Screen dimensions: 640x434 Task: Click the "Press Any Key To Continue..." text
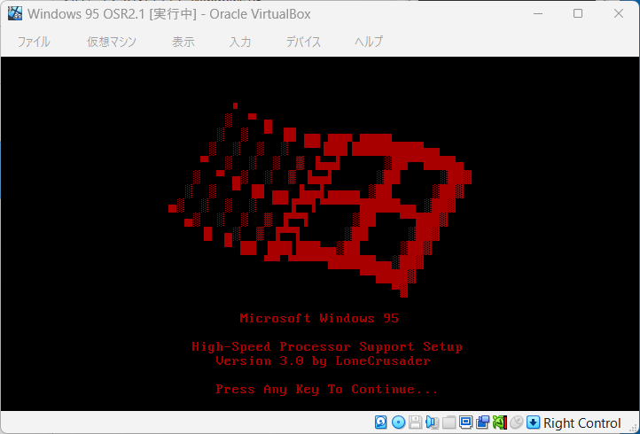[x=327, y=390]
